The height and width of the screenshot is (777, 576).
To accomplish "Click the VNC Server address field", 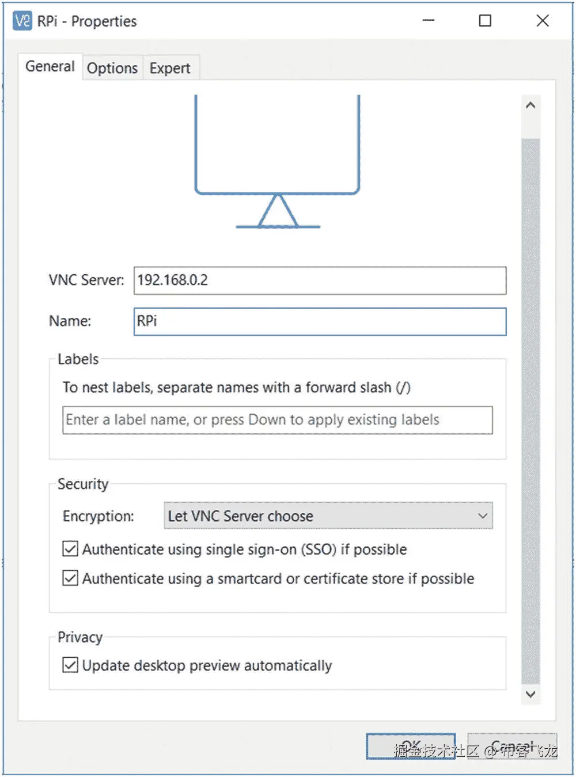I will [x=320, y=281].
